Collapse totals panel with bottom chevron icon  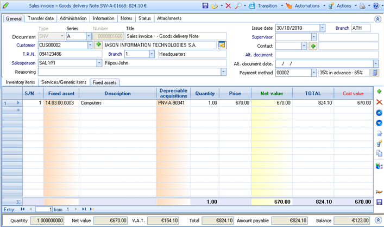coord(377,220)
